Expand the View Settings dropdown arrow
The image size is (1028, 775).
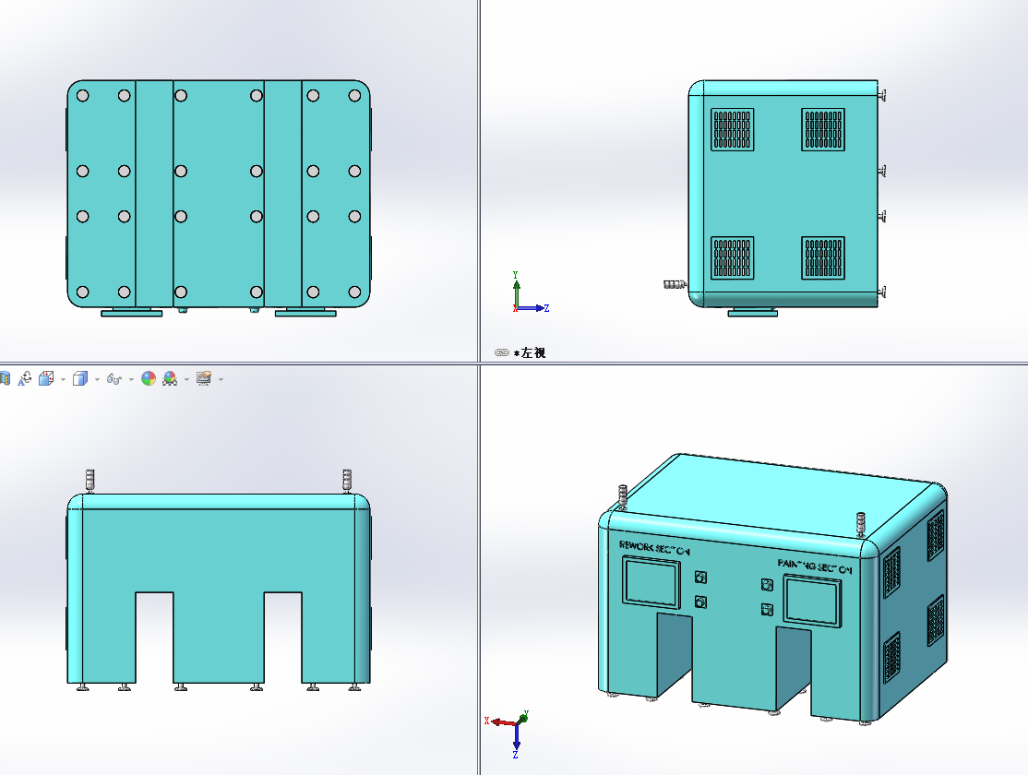221,379
